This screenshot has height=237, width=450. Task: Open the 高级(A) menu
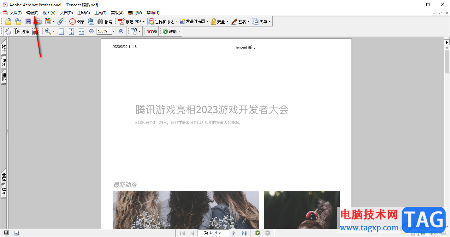117,13
